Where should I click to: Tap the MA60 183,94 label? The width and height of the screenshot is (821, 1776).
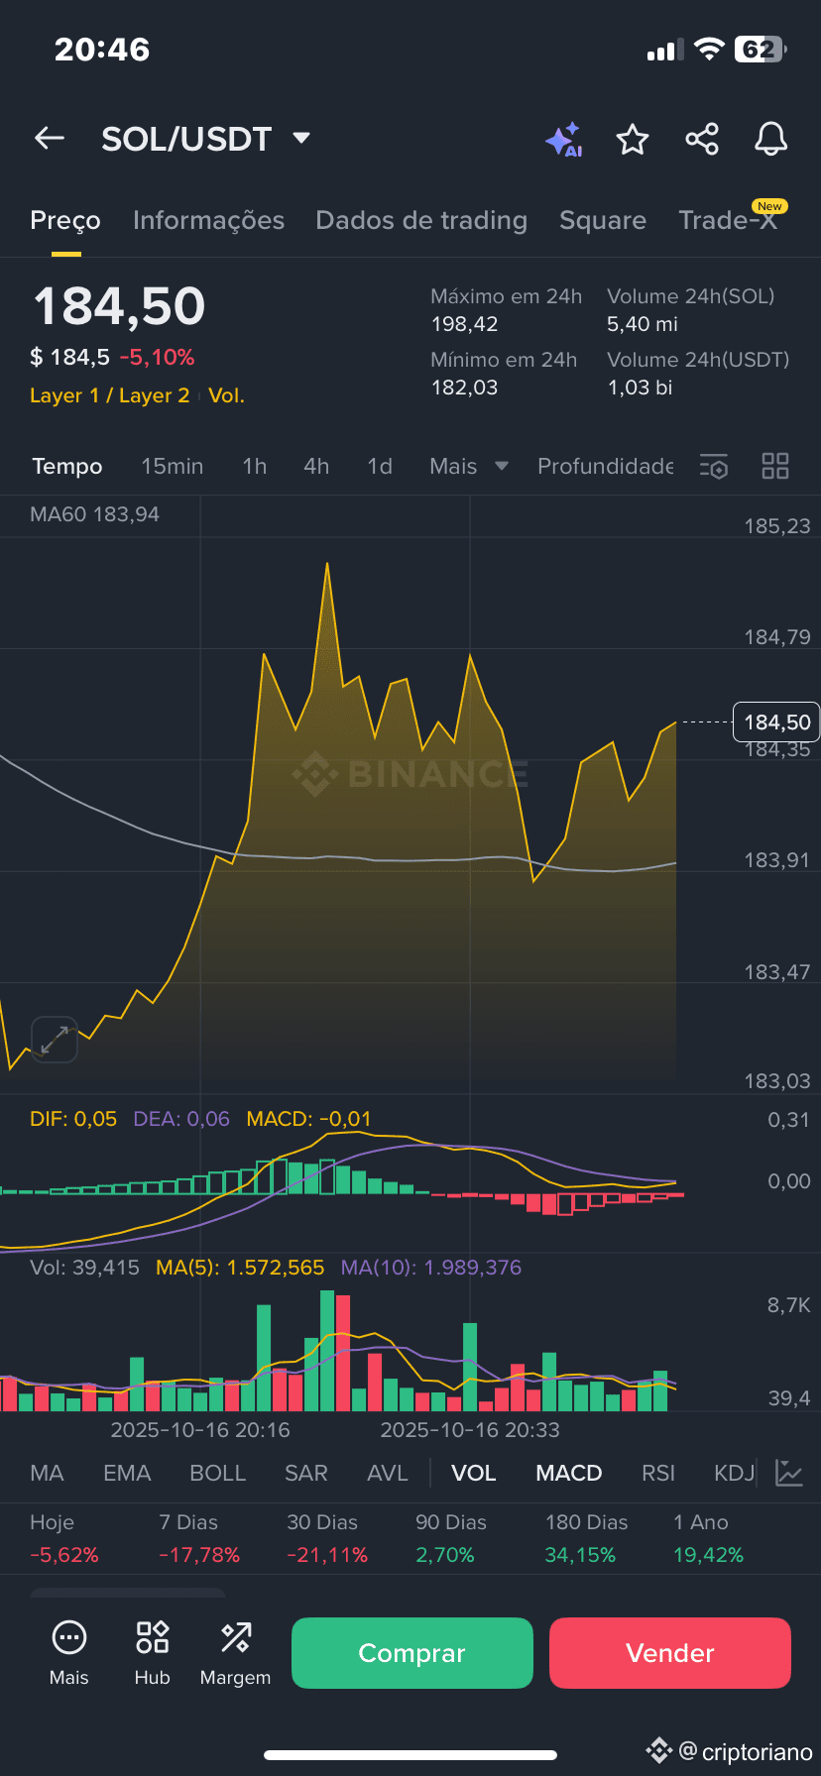click(94, 514)
